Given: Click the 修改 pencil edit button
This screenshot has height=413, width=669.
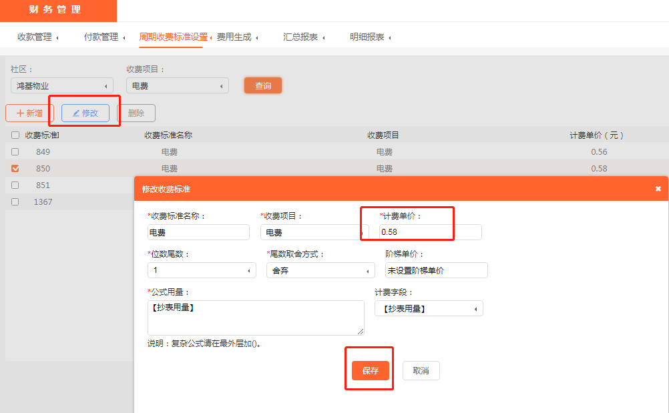Looking at the screenshot, I should coord(85,113).
